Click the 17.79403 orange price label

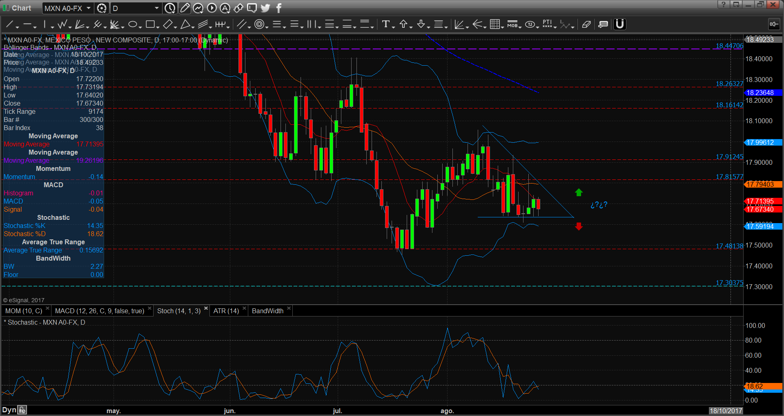[x=764, y=184]
